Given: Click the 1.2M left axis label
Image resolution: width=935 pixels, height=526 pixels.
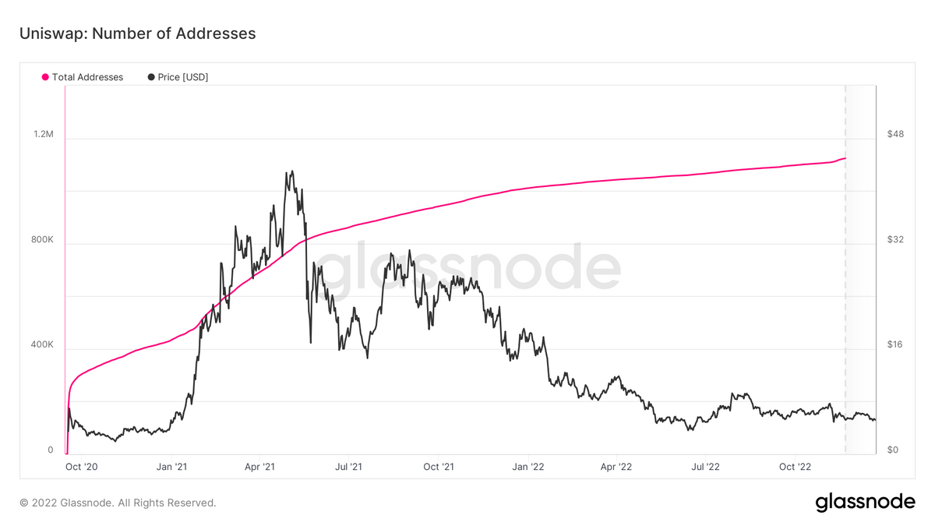Looking at the screenshot, I should coord(43,134).
